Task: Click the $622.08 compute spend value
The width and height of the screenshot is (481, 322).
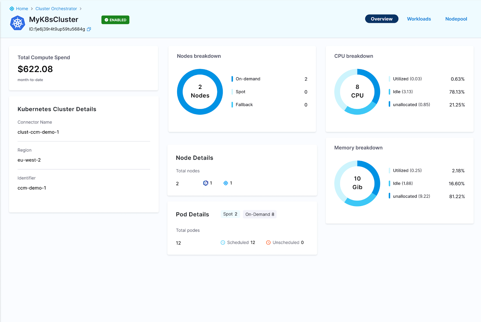Action: click(35, 69)
